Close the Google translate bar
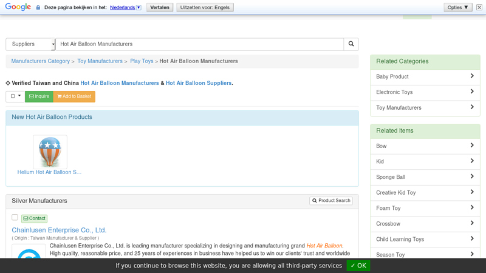Viewport: 486px width, 273px height. 479,7
